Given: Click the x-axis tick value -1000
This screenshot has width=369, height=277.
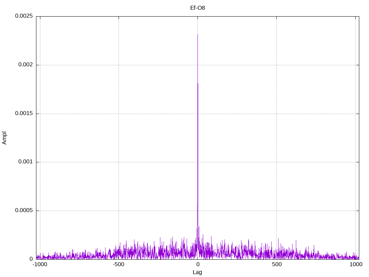Looking at the screenshot, I should [x=40, y=264].
